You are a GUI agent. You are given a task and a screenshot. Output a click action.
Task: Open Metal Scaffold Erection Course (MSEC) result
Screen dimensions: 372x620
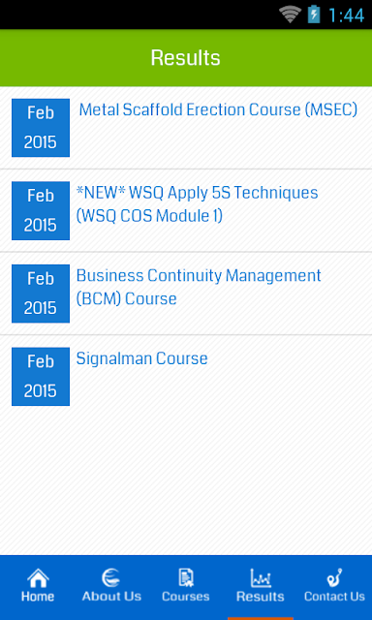218,109
